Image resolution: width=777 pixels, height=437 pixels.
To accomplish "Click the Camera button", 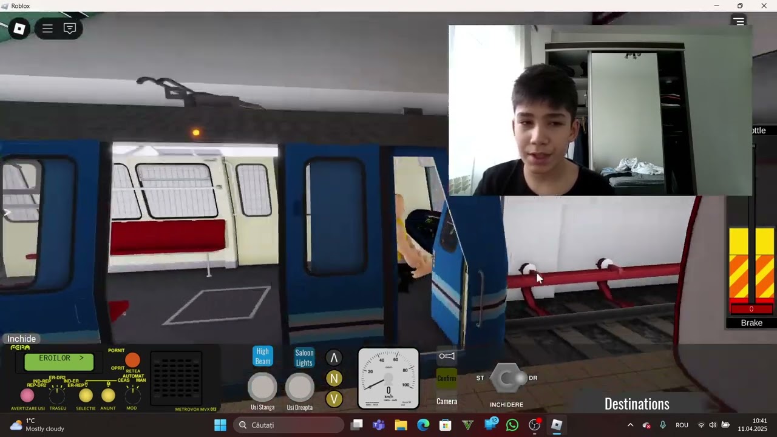I will [x=447, y=401].
